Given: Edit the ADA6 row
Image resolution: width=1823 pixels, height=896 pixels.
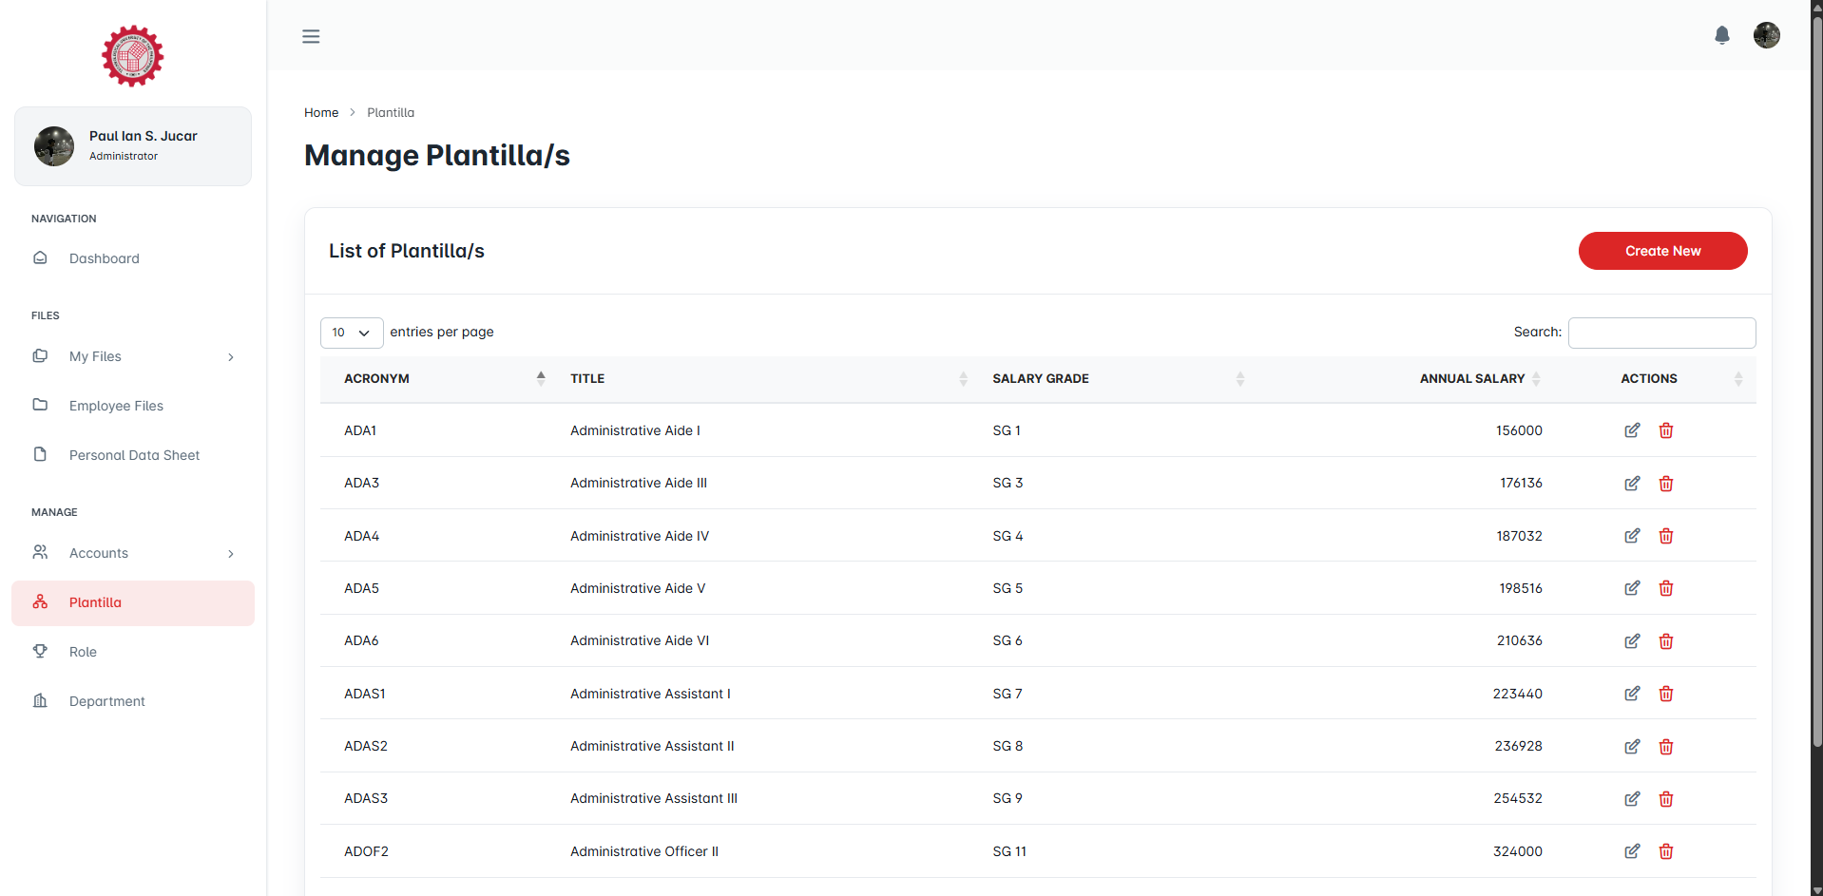Looking at the screenshot, I should 1632,641.
